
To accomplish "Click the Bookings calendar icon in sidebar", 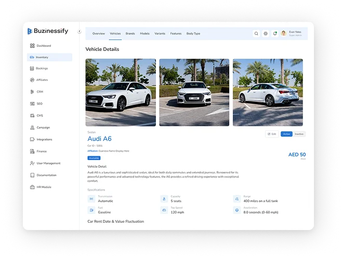I will [32, 68].
